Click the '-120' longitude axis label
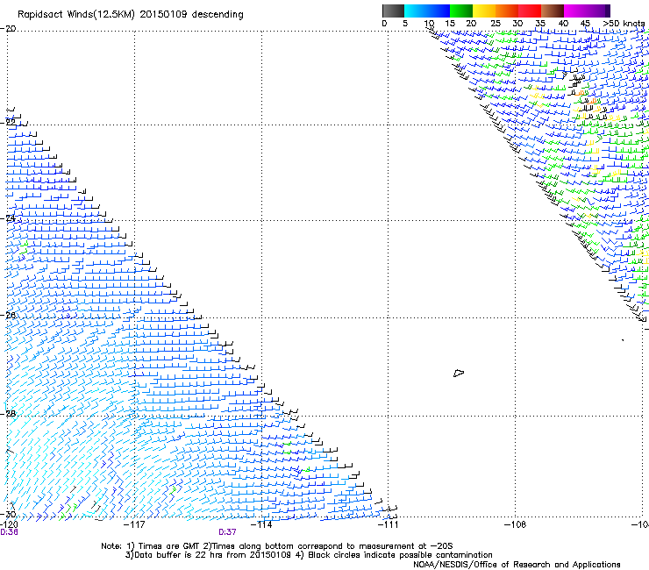Screen dimensions: 649x570 pyautogui.click(x=9, y=524)
